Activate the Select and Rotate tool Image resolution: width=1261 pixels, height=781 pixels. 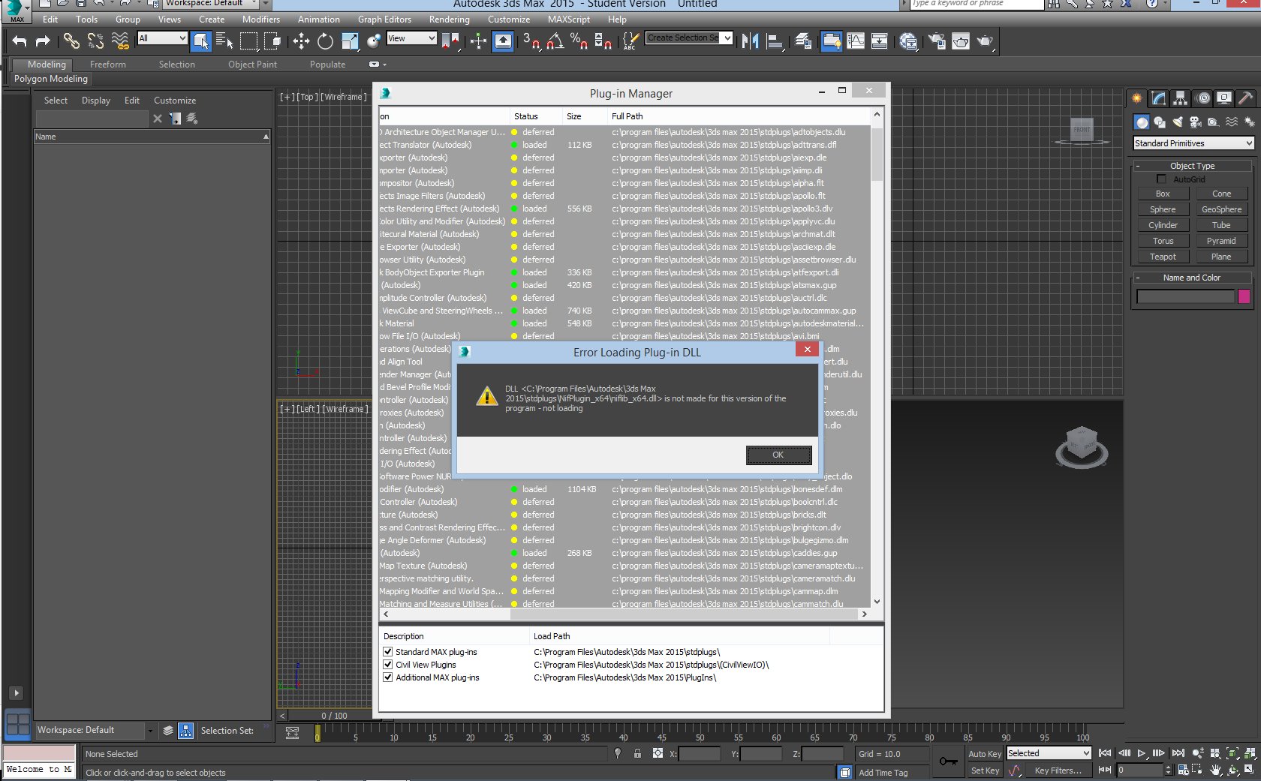tap(325, 41)
